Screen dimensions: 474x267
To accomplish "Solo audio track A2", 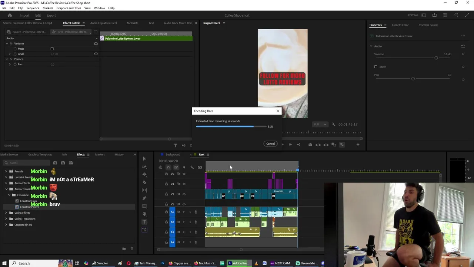I will [x=190, y=222].
